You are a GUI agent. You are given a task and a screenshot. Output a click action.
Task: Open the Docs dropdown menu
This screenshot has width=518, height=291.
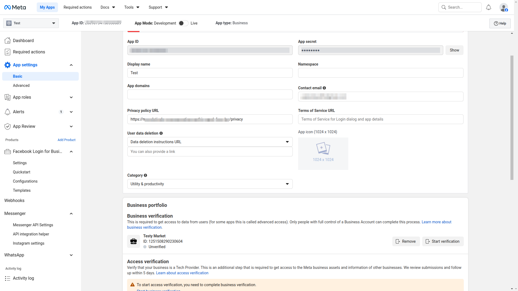[x=108, y=7]
